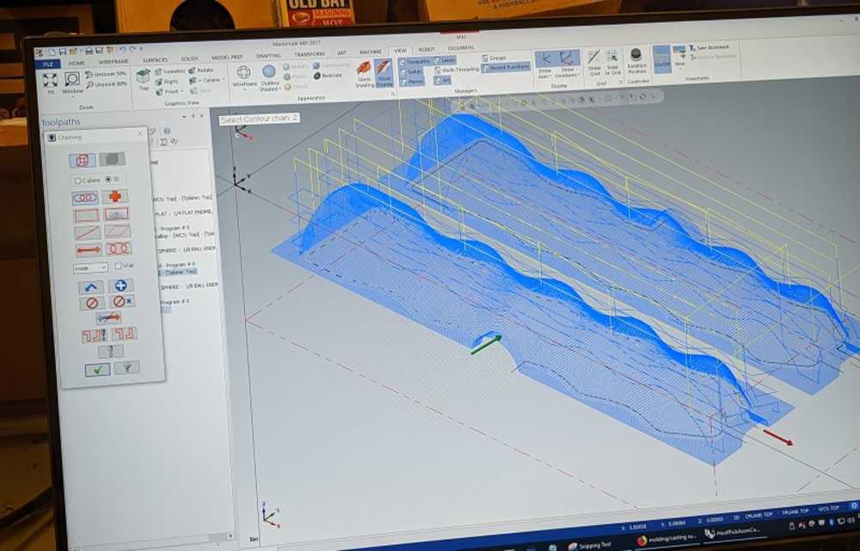
Task: Confirm chaining with the green checkmark button
Action: (97, 369)
